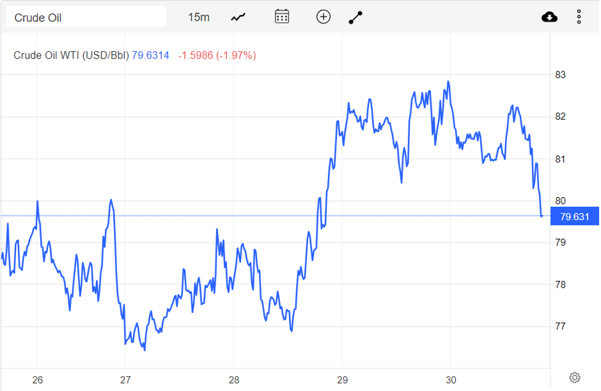Click the 83 price axis label

pyautogui.click(x=560, y=75)
